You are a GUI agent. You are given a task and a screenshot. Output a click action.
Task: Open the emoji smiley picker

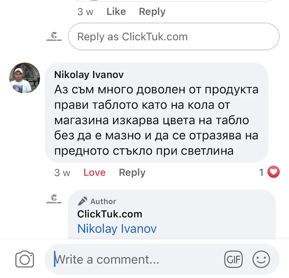pos(261,259)
